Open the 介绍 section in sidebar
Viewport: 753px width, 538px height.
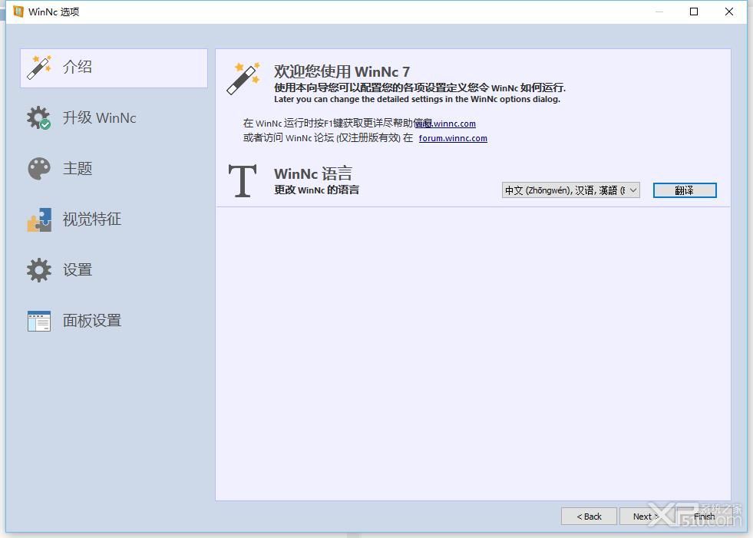click(114, 68)
